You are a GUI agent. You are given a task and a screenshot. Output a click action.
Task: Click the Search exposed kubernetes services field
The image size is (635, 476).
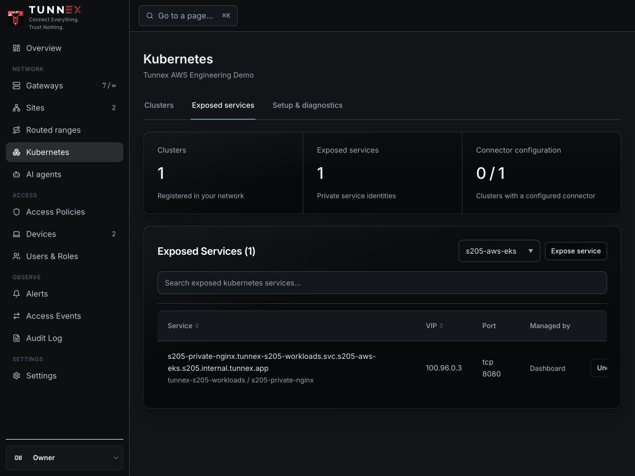[x=382, y=283]
